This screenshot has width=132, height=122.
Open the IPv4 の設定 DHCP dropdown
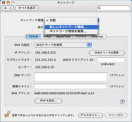pyautogui.click(x=63, y=45)
